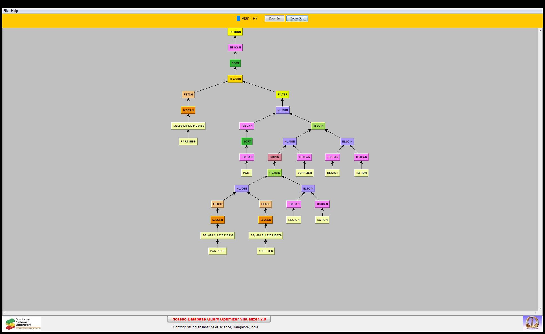Click the horizontal scrollbar left arrow
545x334 pixels.
[5, 313]
